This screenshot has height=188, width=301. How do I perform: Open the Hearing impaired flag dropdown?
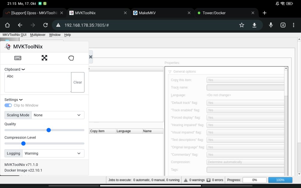click(x=245, y=125)
